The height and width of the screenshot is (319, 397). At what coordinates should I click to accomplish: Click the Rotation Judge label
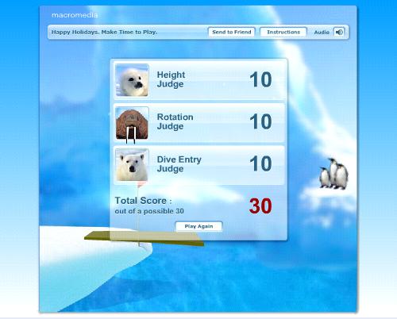(x=175, y=121)
